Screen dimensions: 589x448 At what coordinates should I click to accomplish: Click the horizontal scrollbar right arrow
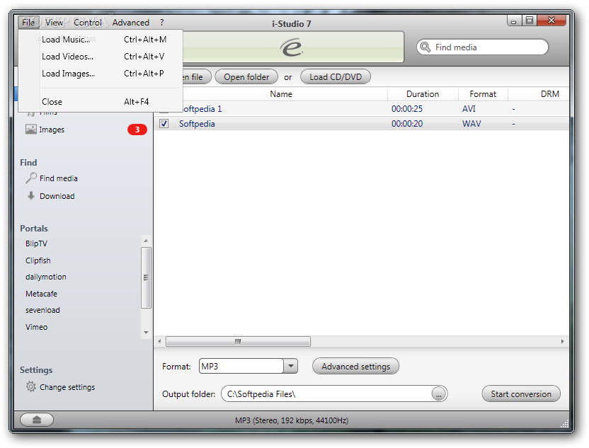[x=562, y=341]
